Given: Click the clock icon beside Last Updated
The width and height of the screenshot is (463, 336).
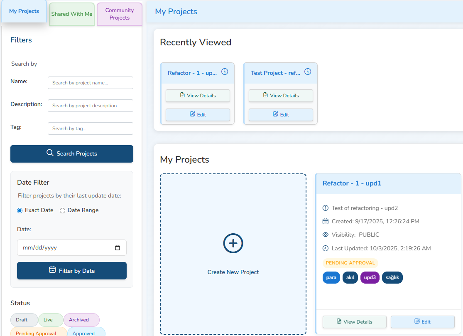Looking at the screenshot, I should pos(326,248).
